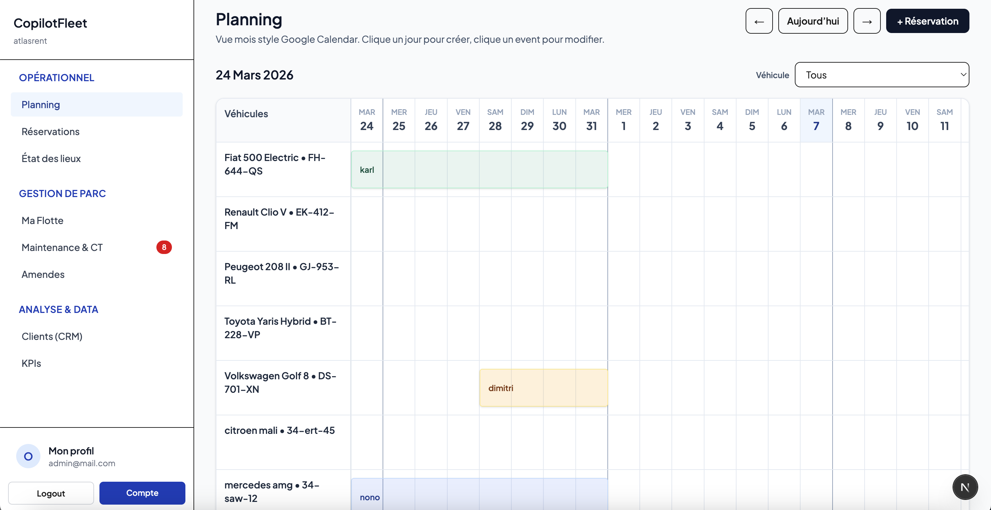Open the Compte settings
The image size is (991, 510).
(x=142, y=493)
